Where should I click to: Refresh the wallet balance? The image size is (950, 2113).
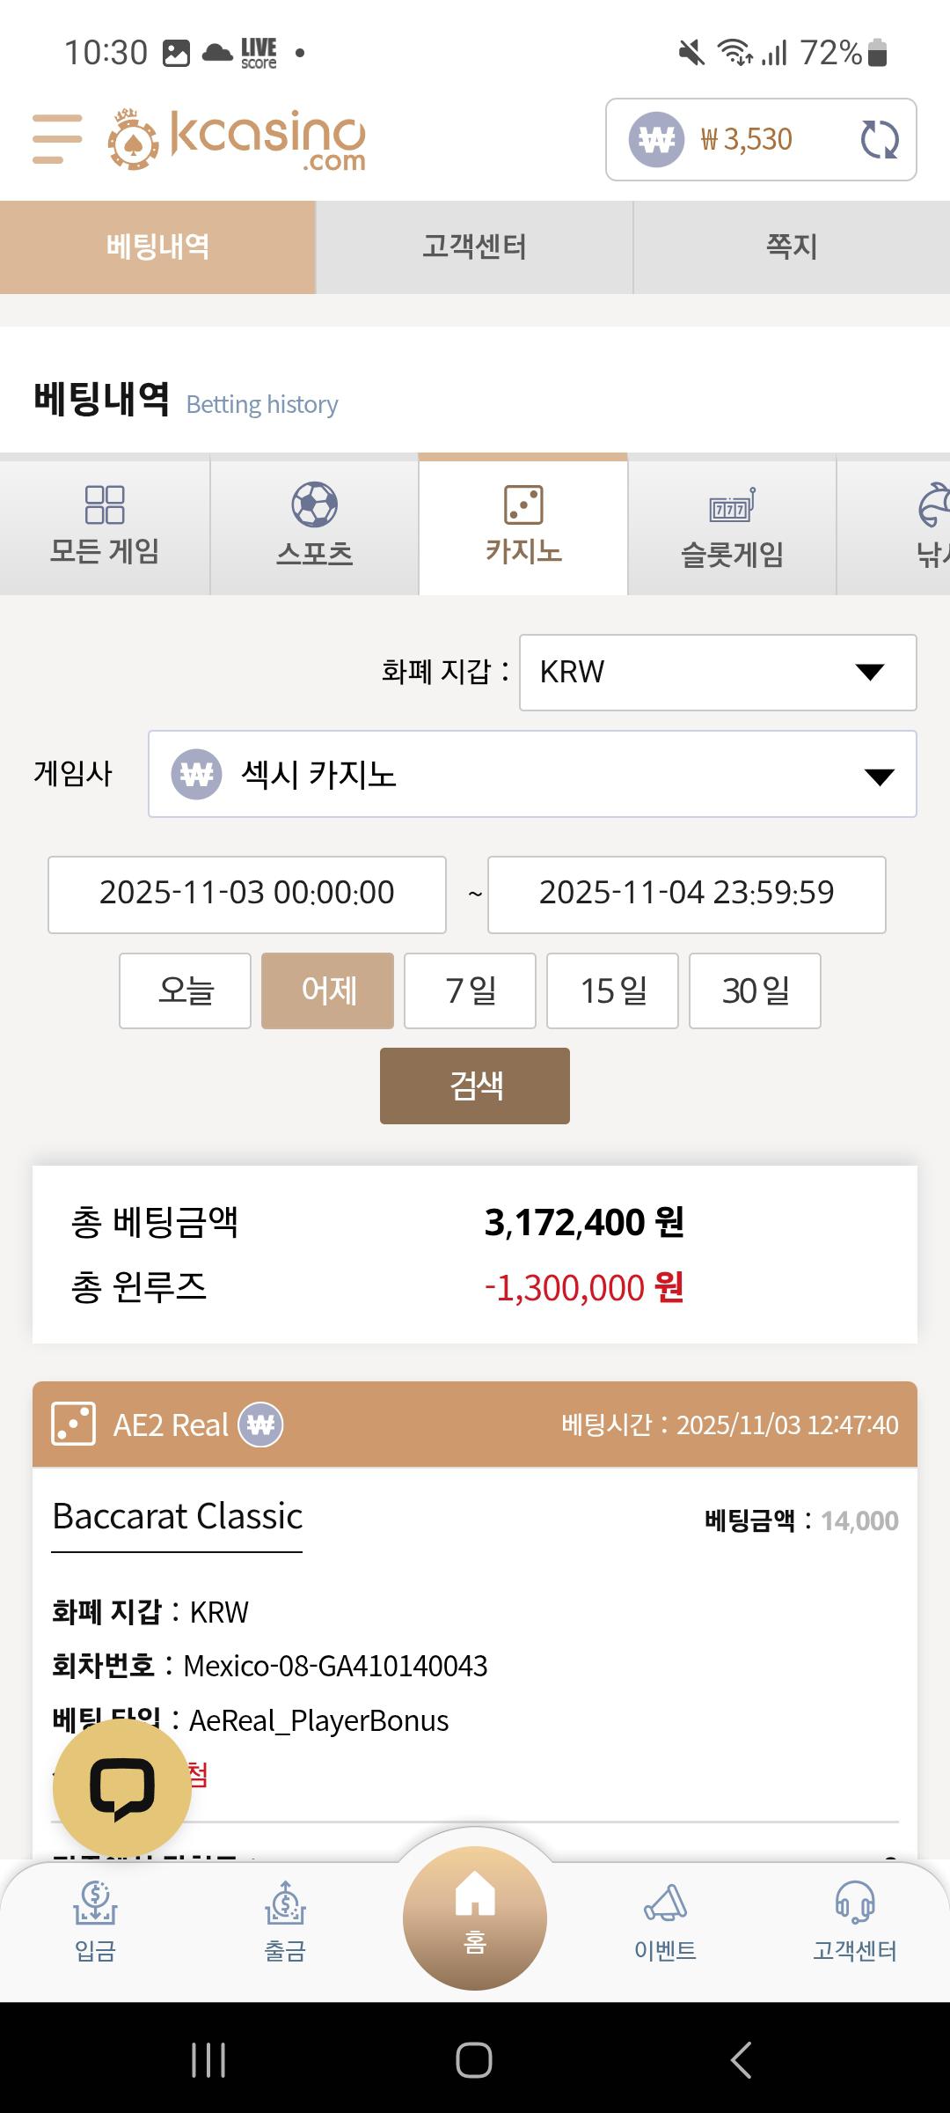click(879, 140)
